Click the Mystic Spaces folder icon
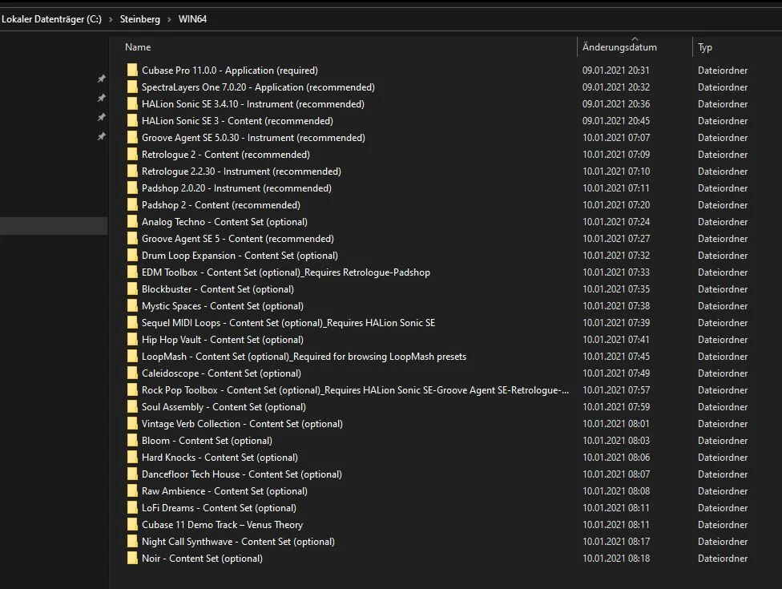 (x=132, y=306)
